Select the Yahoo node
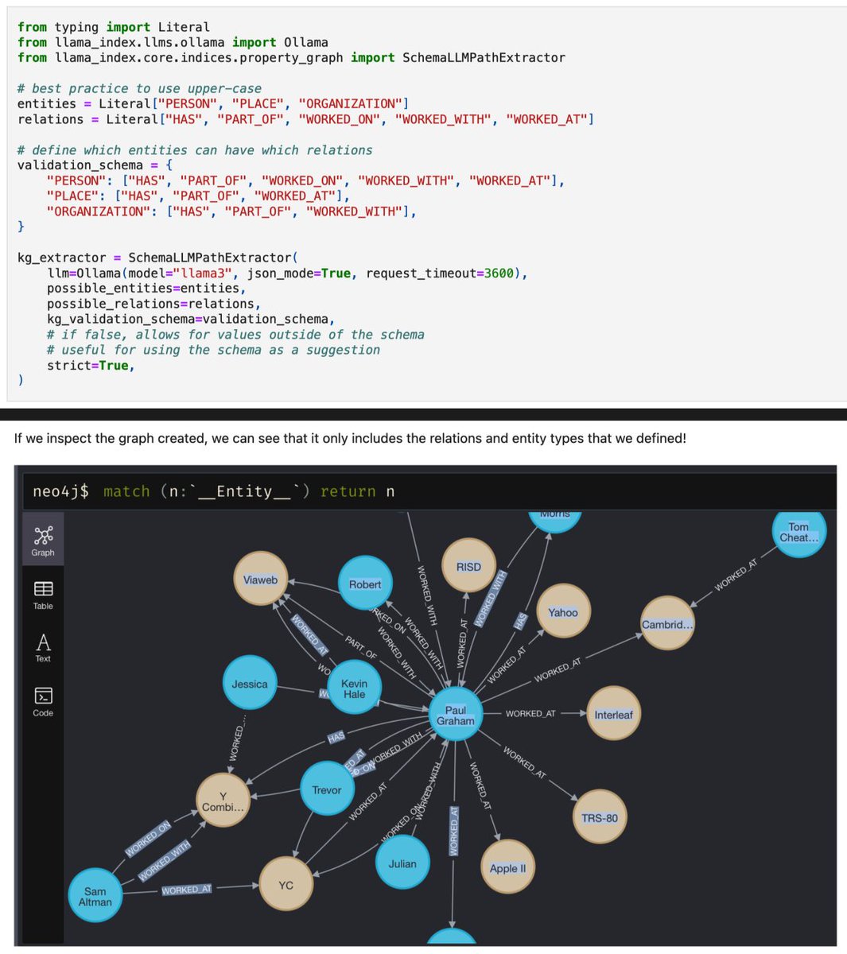Viewport: 847px width, 954px height. tap(565, 612)
